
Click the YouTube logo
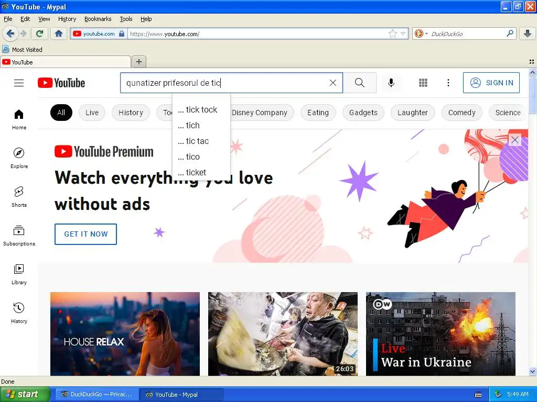coord(61,83)
